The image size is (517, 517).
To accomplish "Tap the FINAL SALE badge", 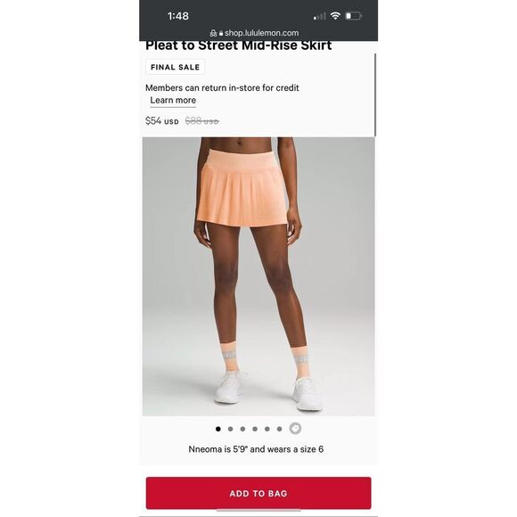I will [x=175, y=67].
